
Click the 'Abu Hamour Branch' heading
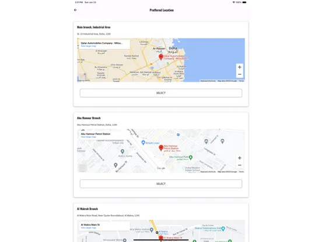pos(89,118)
